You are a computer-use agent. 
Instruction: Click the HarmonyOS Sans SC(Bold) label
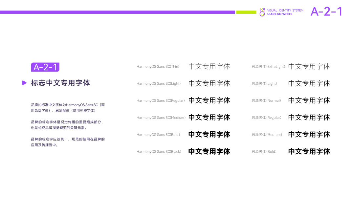(x=158, y=135)
